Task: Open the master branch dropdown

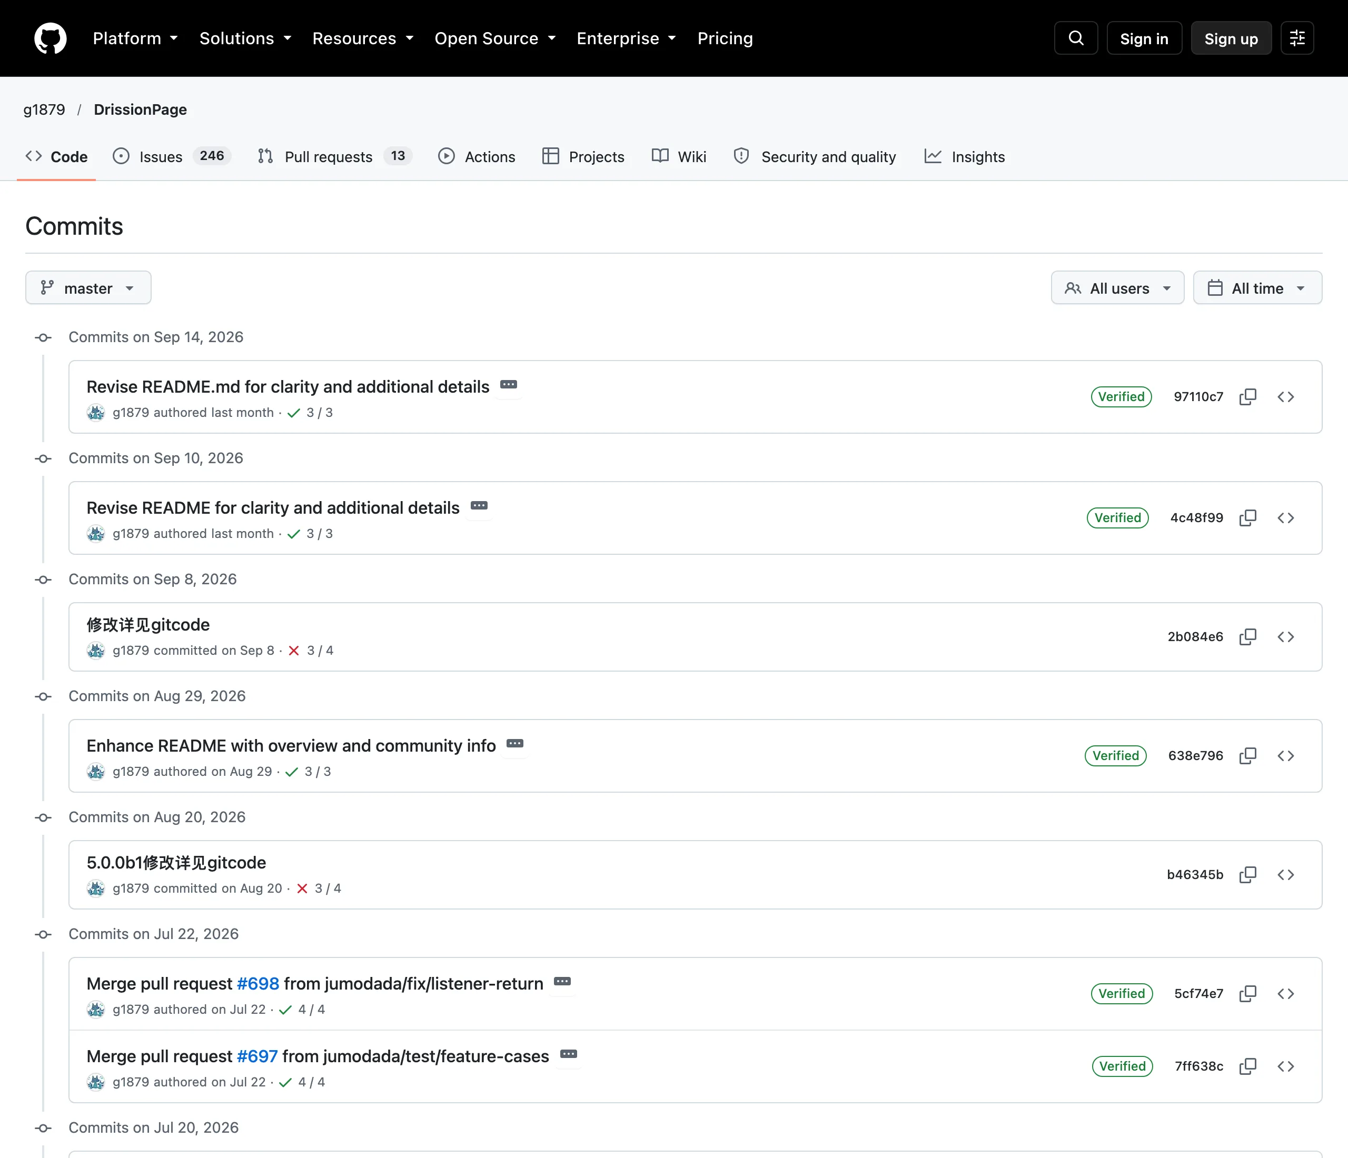Action: [x=88, y=287]
